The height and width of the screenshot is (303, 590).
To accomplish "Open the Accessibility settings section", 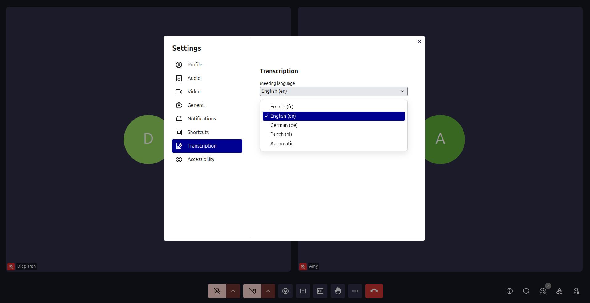I will click(207, 159).
